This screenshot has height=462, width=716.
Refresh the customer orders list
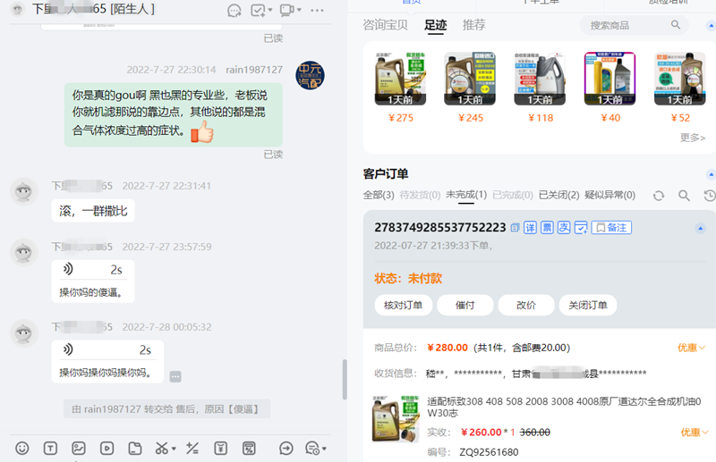pos(659,195)
